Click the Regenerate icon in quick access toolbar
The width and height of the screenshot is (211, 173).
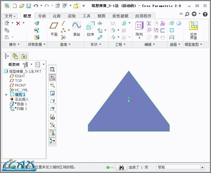click(58, 6)
